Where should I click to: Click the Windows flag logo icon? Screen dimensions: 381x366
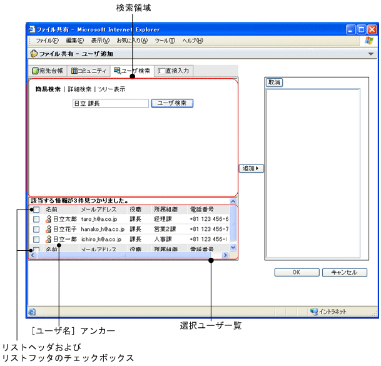click(369, 41)
